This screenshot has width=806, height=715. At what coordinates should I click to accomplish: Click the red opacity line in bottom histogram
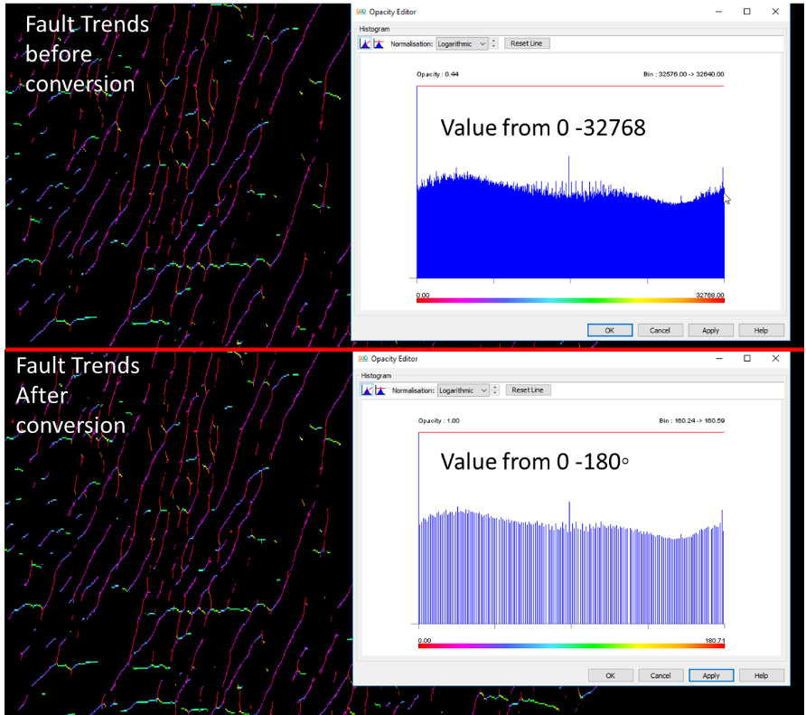click(x=569, y=432)
